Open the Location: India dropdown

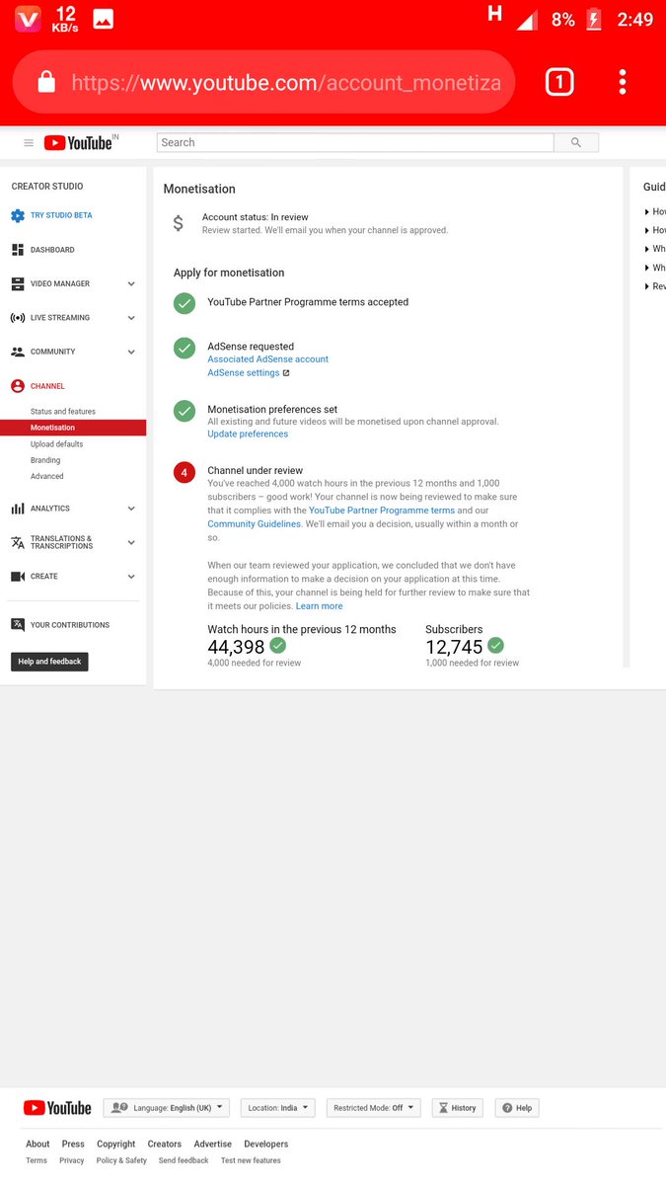277,1108
